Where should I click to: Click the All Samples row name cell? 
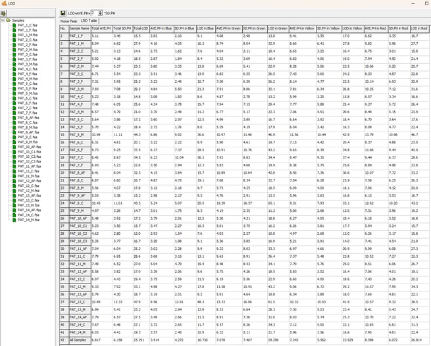(x=80, y=340)
